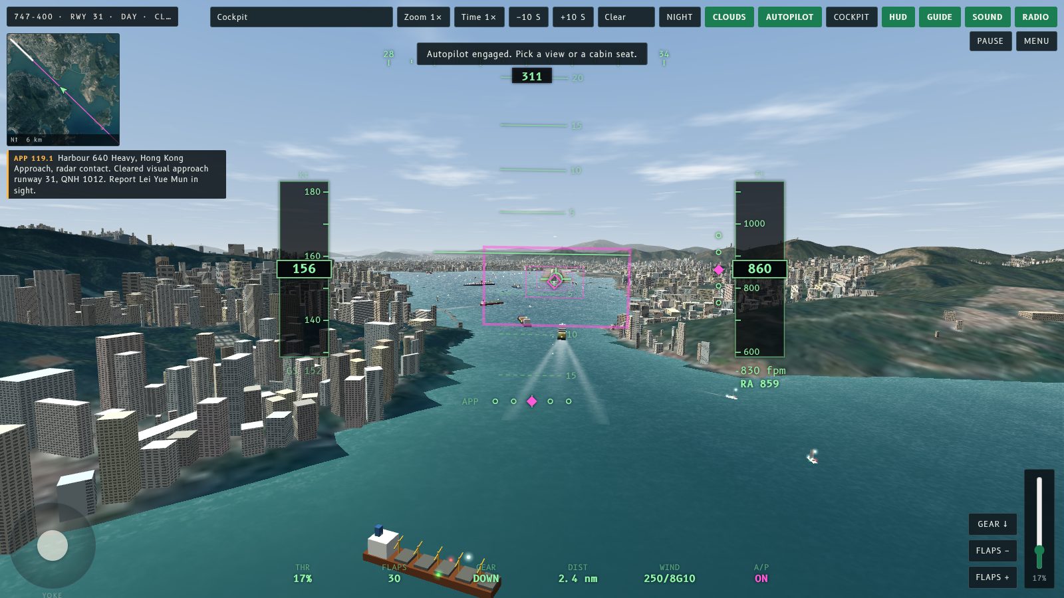Viewport: 1064px width, 598px height.
Task: Click the FLAPS 30 readout
Action: (394, 573)
